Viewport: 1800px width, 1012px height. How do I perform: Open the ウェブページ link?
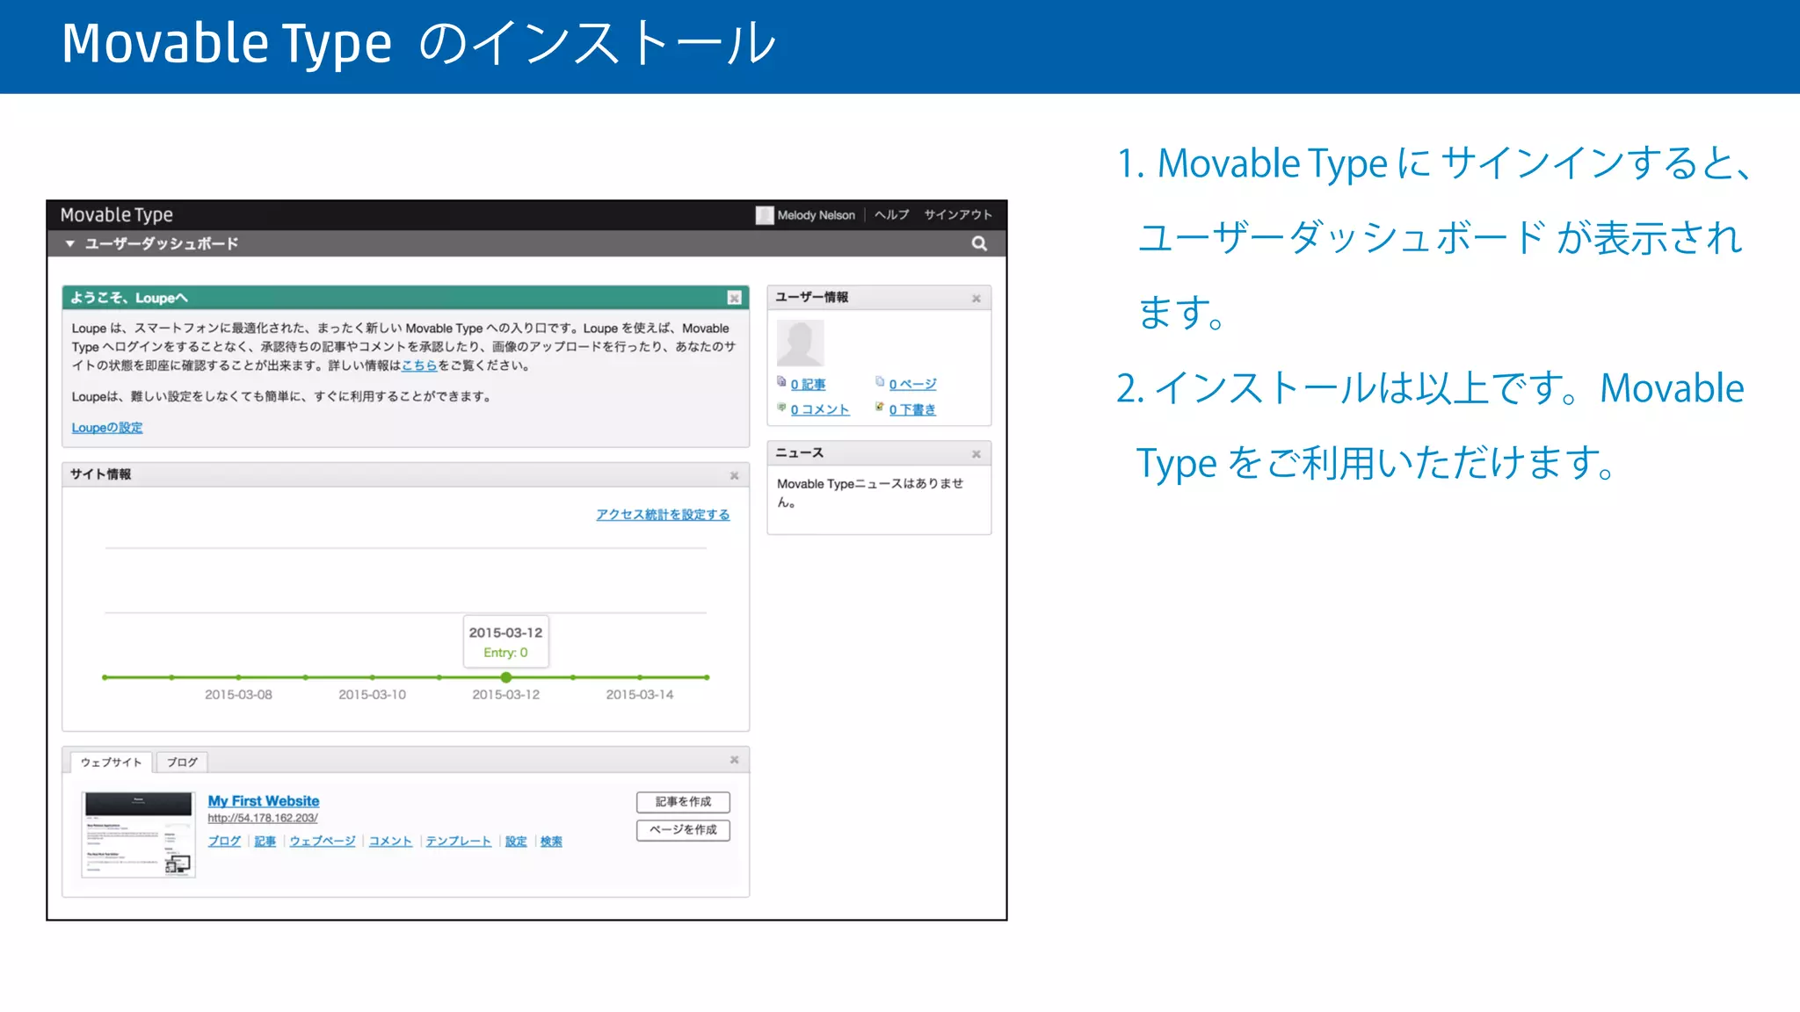(323, 842)
